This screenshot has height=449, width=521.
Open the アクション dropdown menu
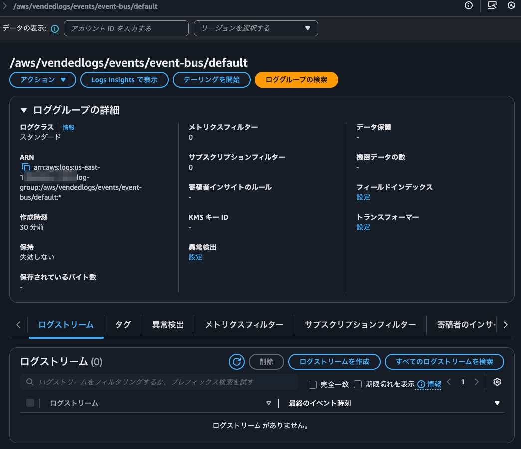click(43, 80)
